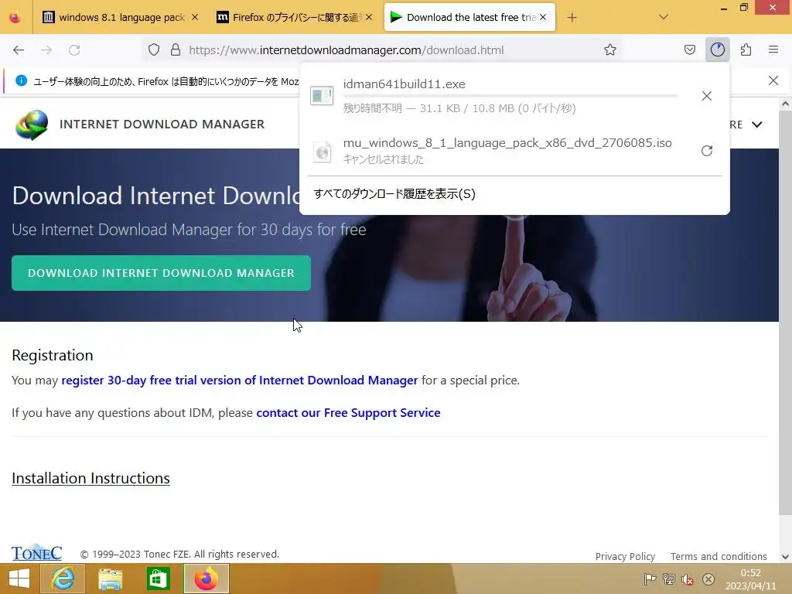
Task: Open the Terms and conditions footer link
Action: tap(719, 556)
